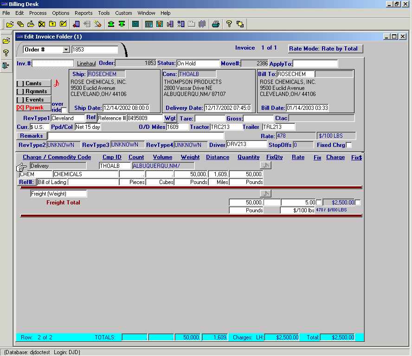Enable the Fixed Chrg checkbox
Image resolution: width=412 pixels, height=356 pixels.
coord(349,145)
